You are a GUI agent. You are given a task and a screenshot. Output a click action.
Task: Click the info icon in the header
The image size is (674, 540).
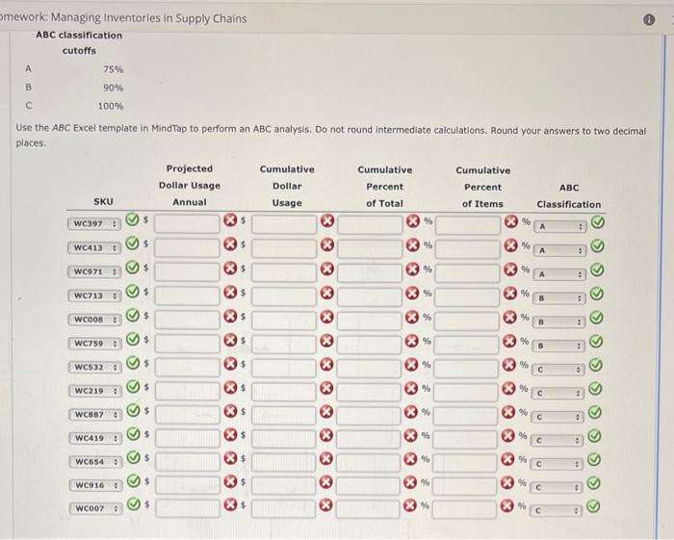click(649, 20)
